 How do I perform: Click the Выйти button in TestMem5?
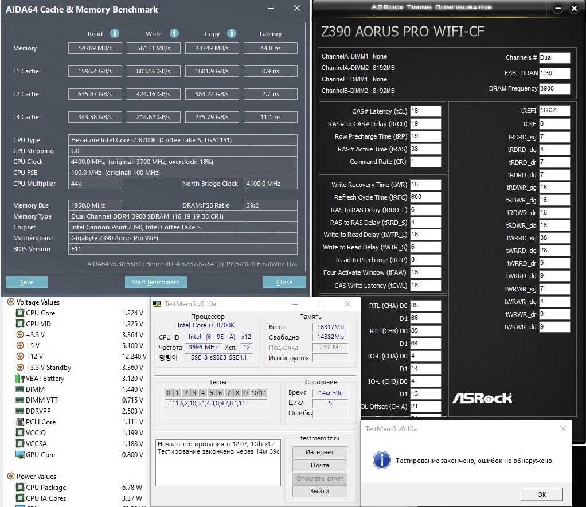coord(319,491)
